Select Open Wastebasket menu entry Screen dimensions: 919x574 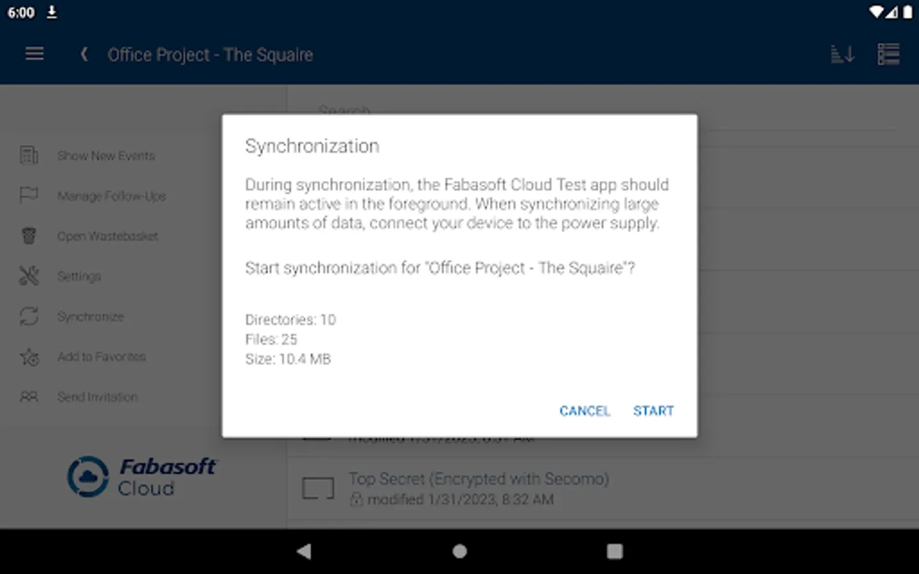click(108, 236)
